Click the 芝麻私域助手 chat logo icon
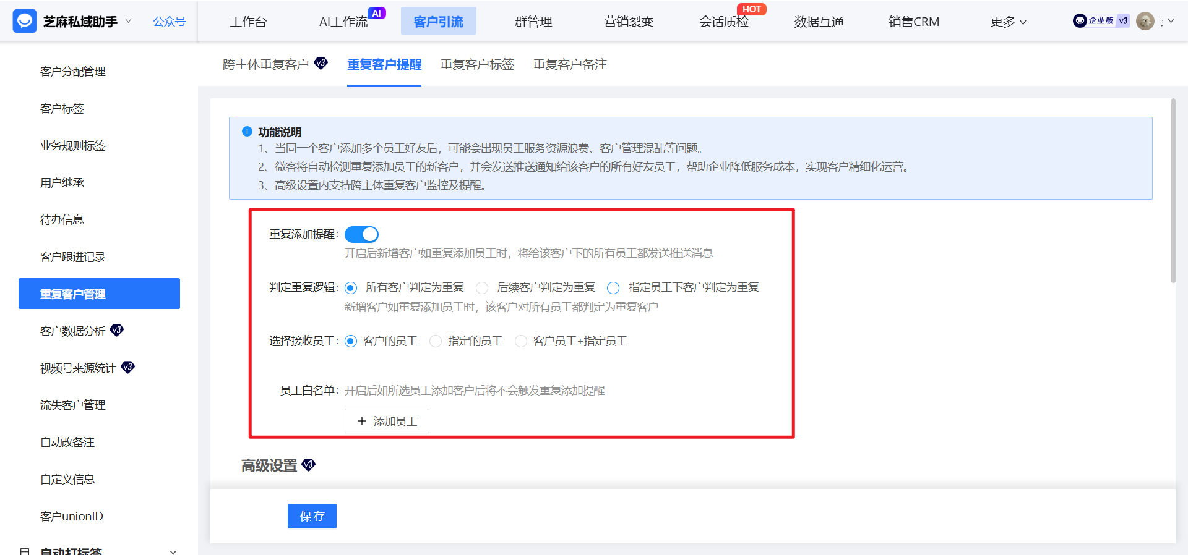The height and width of the screenshot is (555, 1188). [x=25, y=21]
